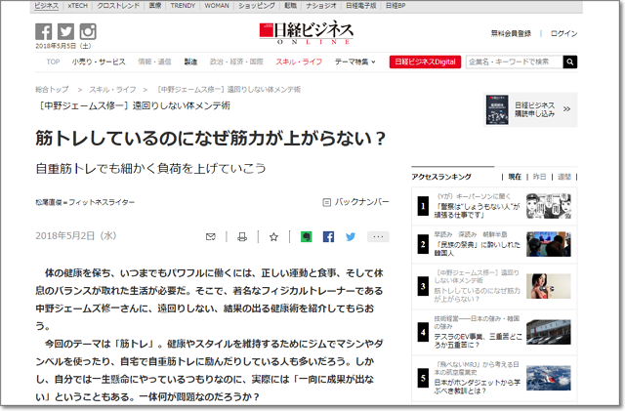
Task: Share article on Facebook below the headline
Action: pos(328,236)
